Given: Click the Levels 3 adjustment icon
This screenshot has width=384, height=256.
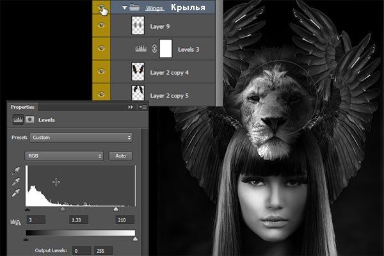Looking at the screenshot, I should (x=141, y=49).
